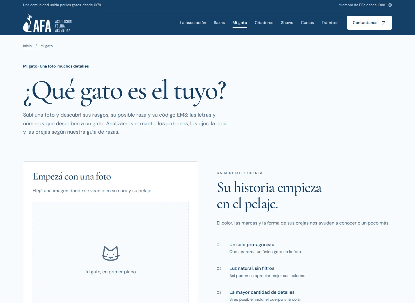Open the Criadores page
Image resolution: width=415 pixels, height=303 pixels.
coord(264,23)
